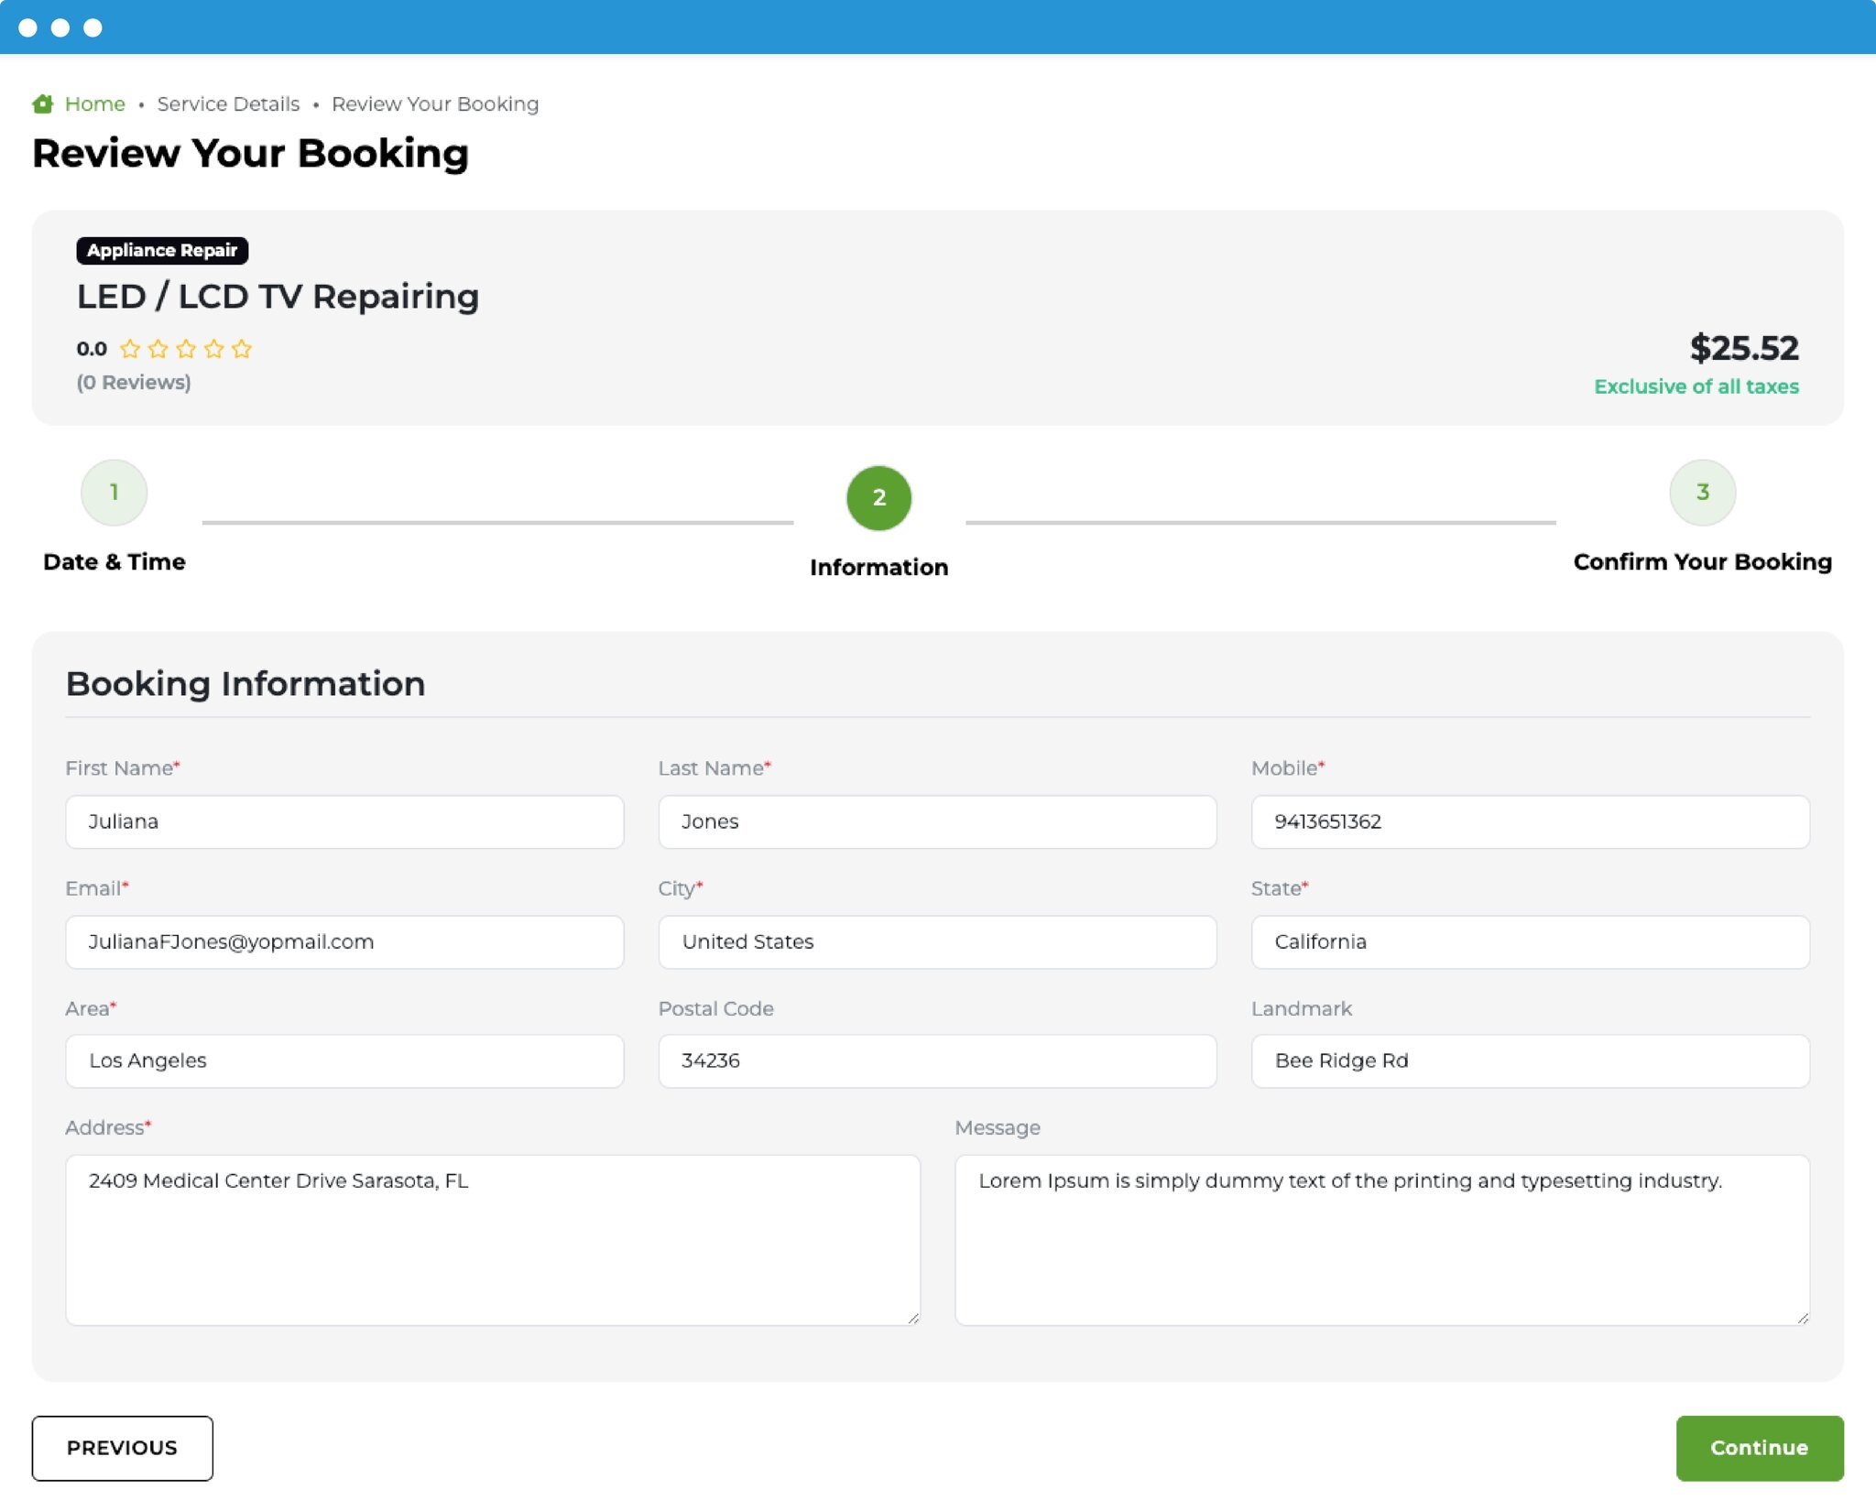Image resolution: width=1876 pixels, height=1500 pixels.
Task: Click the fifth rating star
Action: pos(242,349)
